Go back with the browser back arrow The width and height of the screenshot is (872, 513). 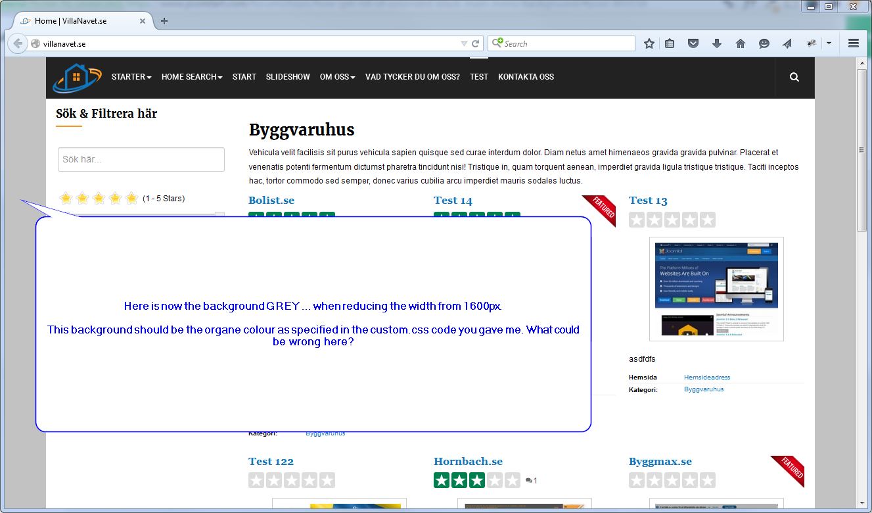point(18,43)
